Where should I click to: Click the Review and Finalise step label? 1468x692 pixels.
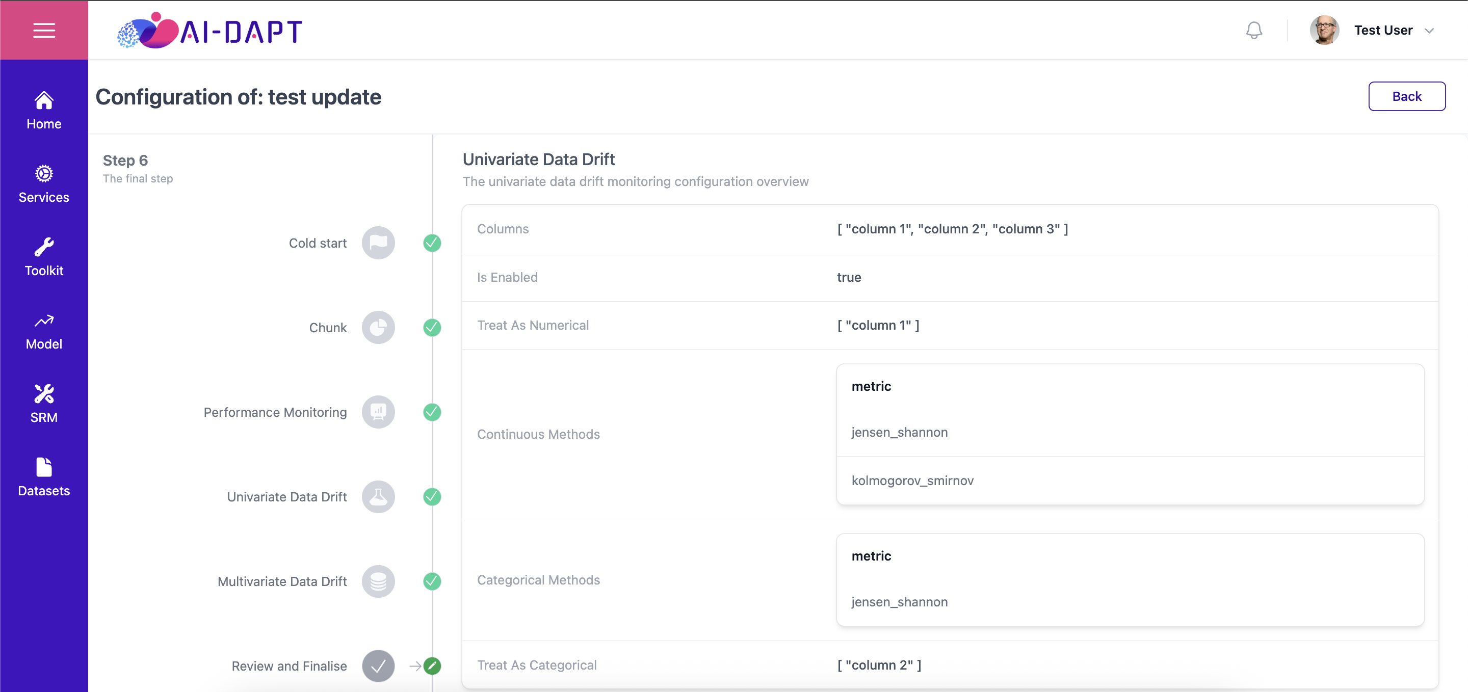pos(289,667)
